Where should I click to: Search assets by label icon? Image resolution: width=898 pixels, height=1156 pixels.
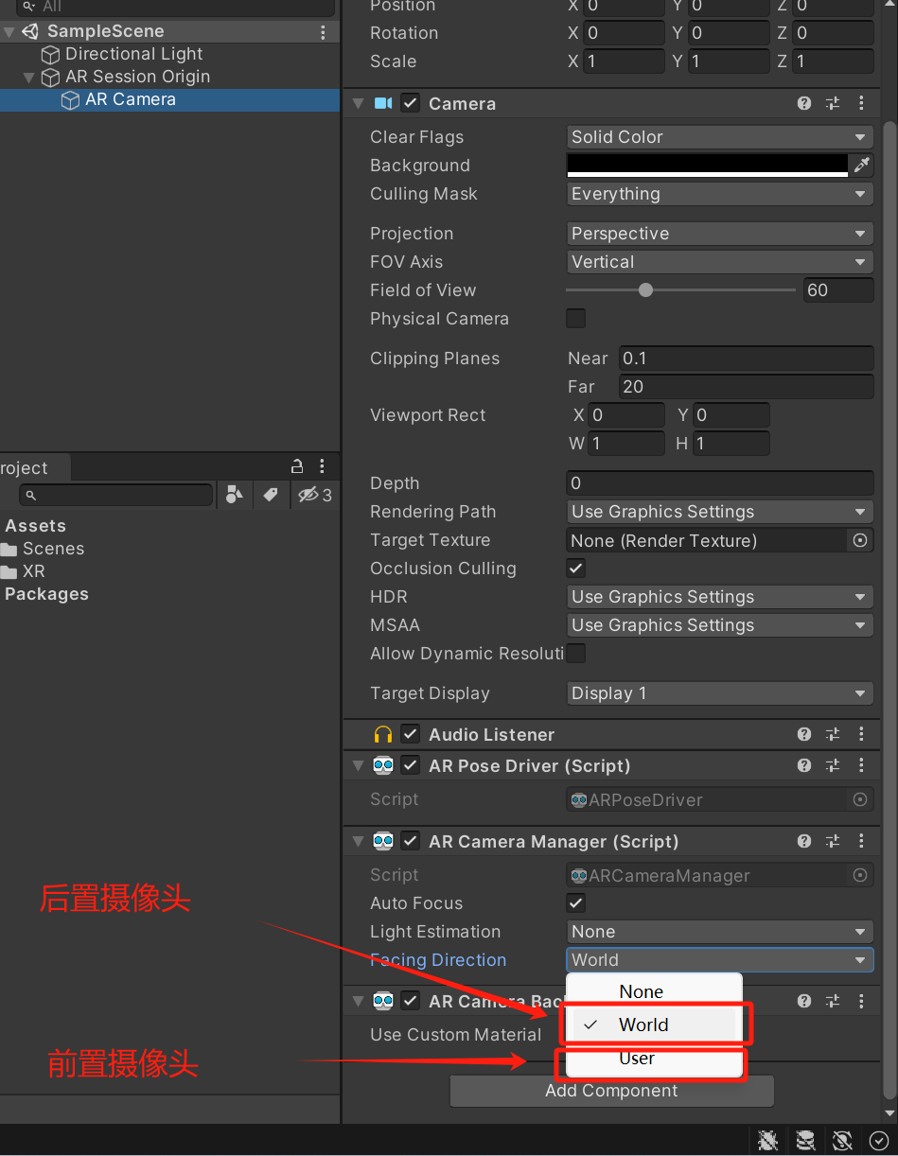point(271,495)
